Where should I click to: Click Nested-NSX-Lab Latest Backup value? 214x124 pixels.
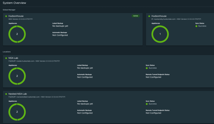point(85,104)
